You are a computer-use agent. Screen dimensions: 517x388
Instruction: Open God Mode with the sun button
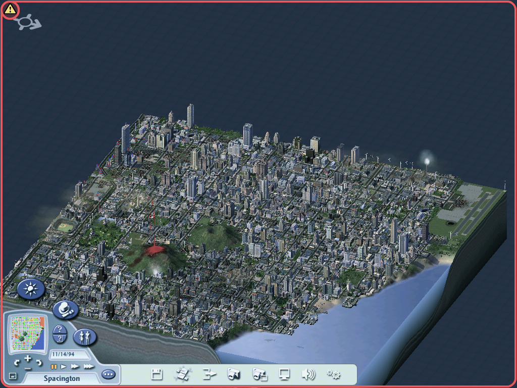[31, 289]
